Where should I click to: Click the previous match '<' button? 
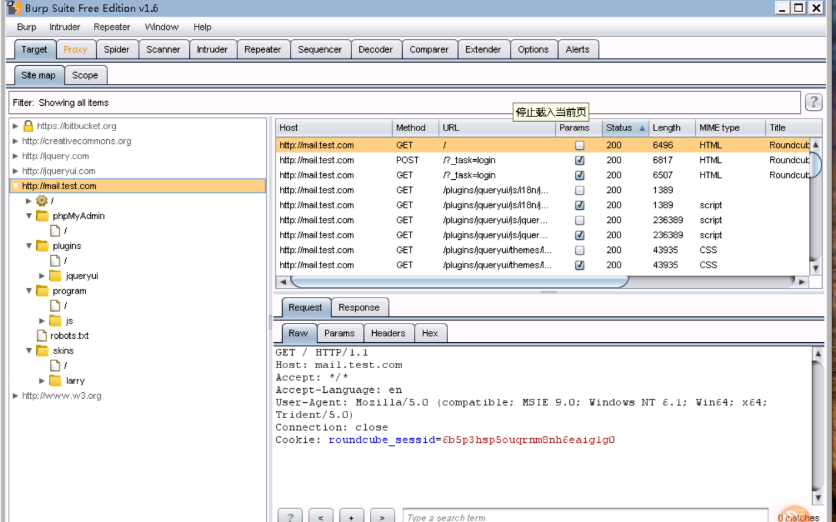point(321,516)
